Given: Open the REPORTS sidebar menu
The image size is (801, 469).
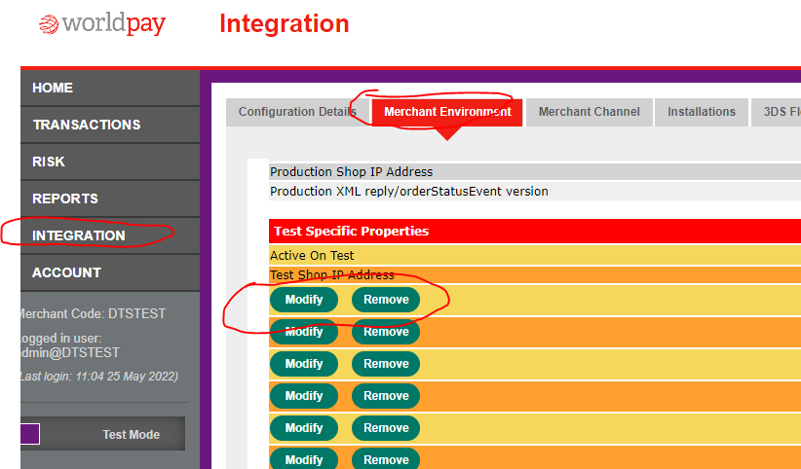Looking at the screenshot, I should (110, 198).
